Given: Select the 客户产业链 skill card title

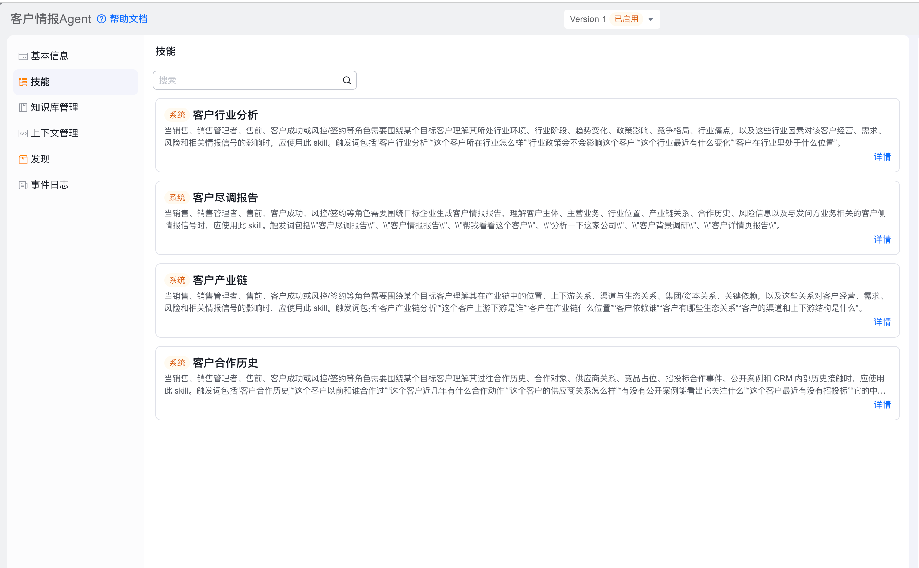Looking at the screenshot, I should pyautogui.click(x=220, y=280).
